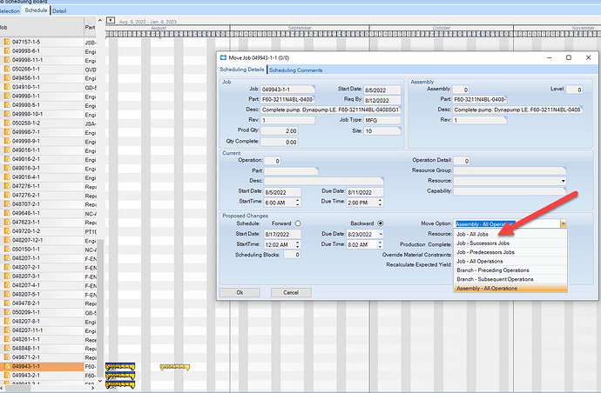The image size is (601, 393).
Task: Click the yellow 049943-1-1 bar in September
Action: (174, 367)
